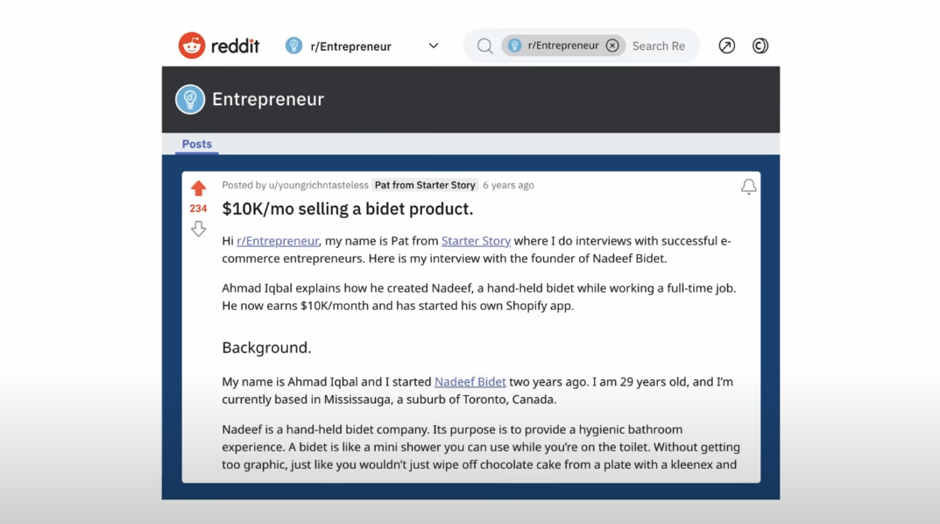
Task: Switch to the Posts tab
Action: pyautogui.click(x=197, y=144)
